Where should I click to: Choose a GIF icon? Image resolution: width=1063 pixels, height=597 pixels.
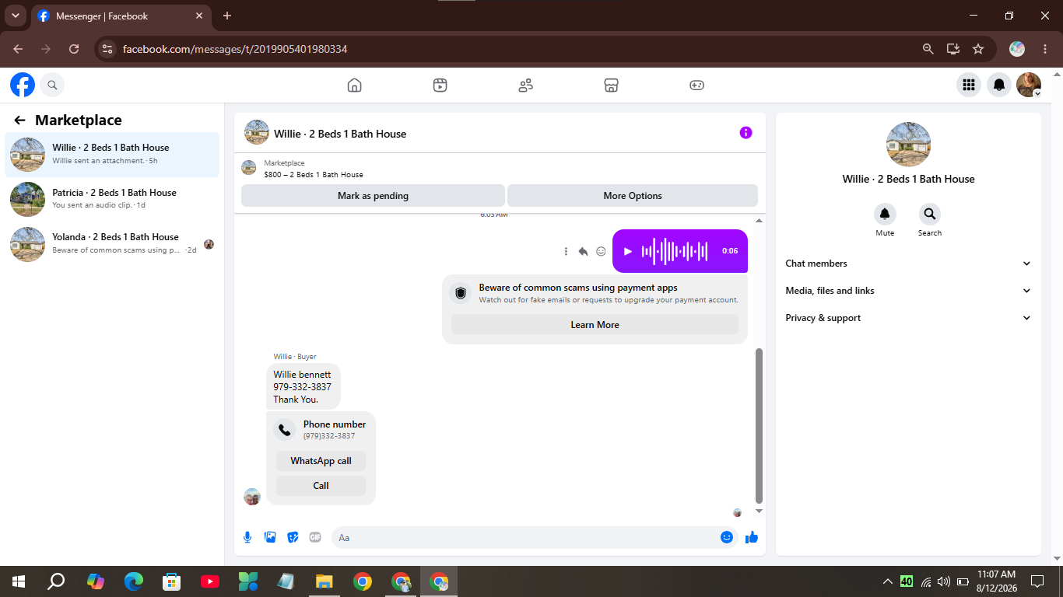315,537
